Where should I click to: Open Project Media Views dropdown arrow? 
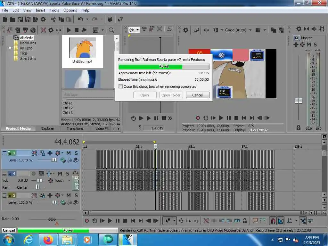point(103,30)
